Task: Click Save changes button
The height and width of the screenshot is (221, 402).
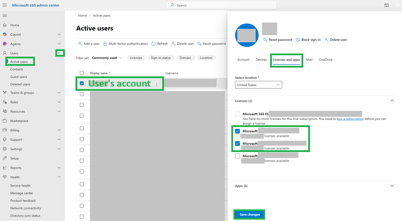Action: tap(249, 214)
